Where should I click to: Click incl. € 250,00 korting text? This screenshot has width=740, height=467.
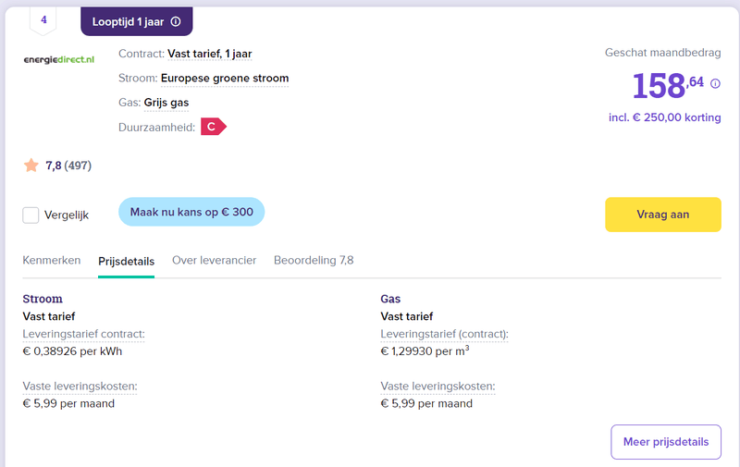point(664,117)
